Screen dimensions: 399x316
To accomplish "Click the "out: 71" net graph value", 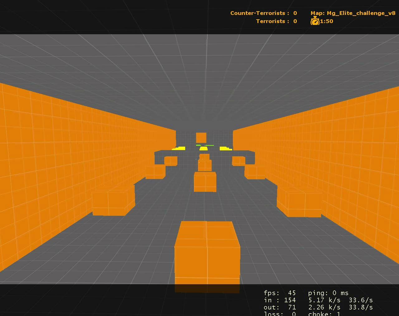I will (x=280, y=307).
